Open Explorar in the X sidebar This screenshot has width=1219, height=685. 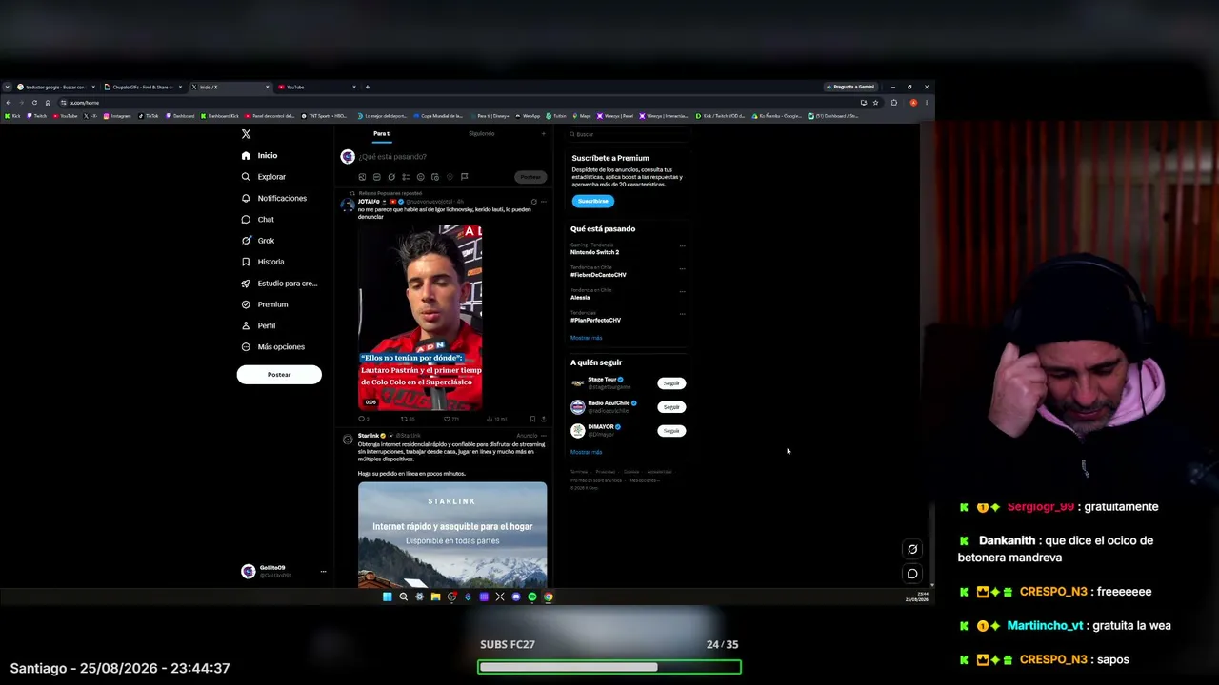264,177
